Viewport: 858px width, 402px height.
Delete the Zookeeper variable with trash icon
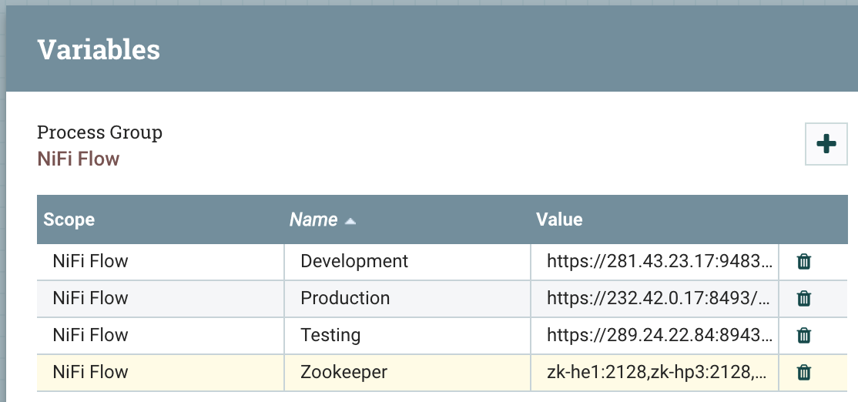803,373
